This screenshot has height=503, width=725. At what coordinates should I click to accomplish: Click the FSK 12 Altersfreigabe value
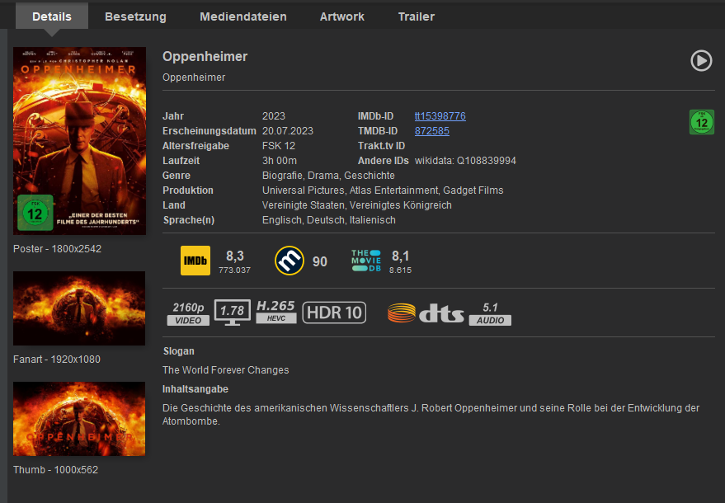click(x=278, y=146)
